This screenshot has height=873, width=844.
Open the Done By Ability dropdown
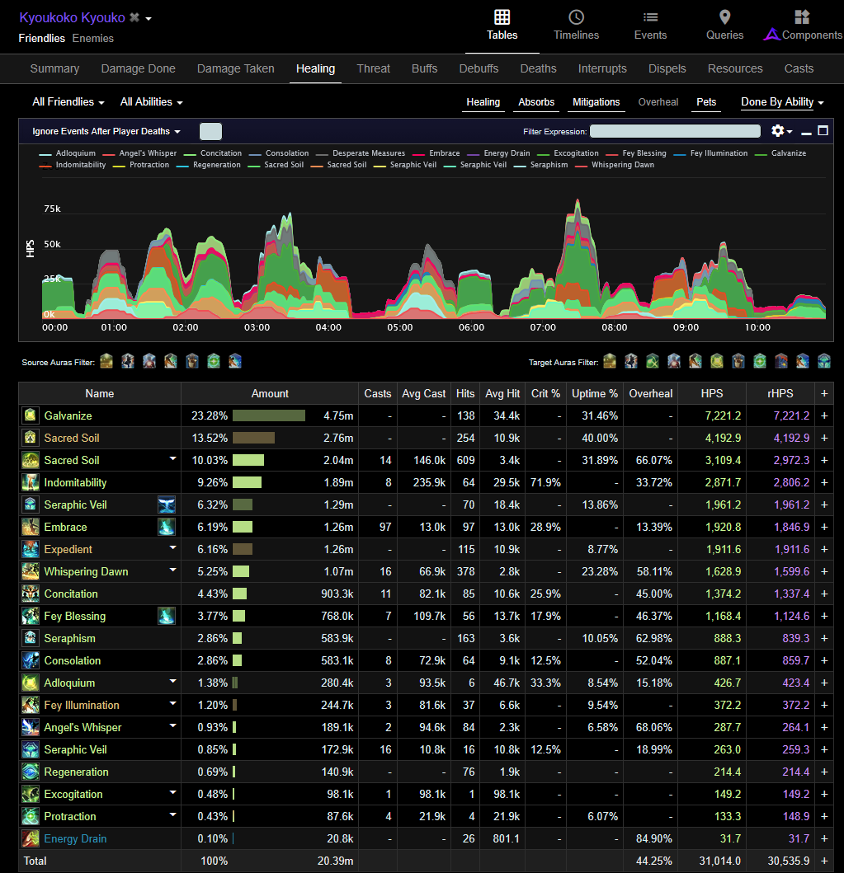(782, 102)
